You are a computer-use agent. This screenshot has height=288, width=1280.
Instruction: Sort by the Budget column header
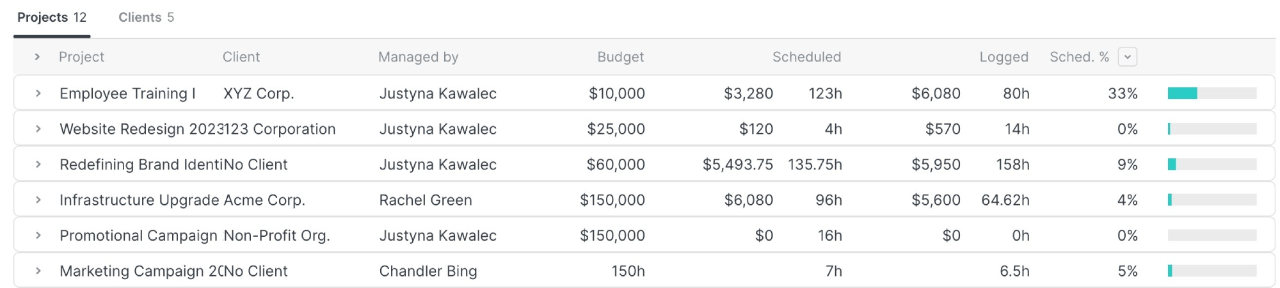pyautogui.click(x=620, y=57)
